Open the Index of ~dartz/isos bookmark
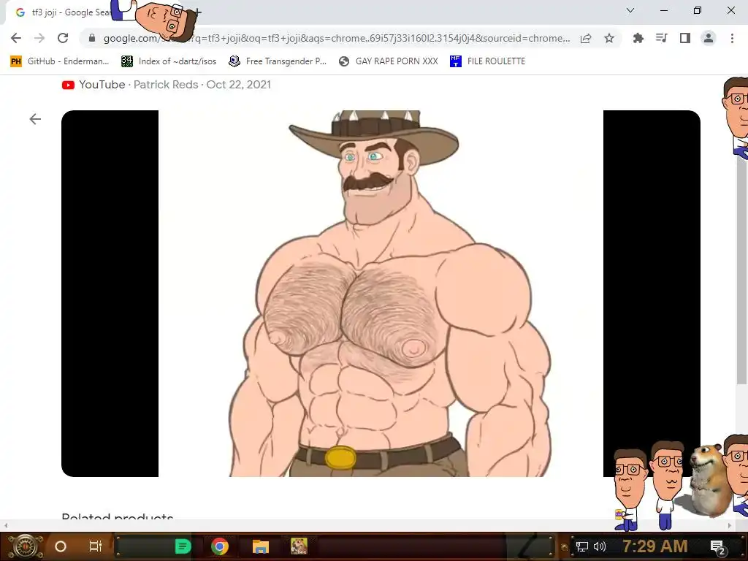Image resolution: width=748 pixels, height=561 pixels. click(169, 61)
